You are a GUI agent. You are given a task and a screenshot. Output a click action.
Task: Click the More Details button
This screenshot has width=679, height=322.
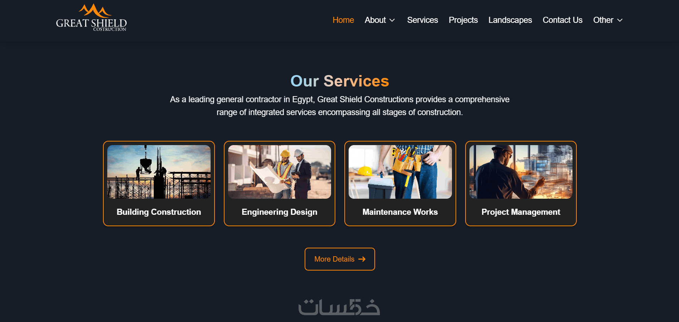(x=340, y=259)
